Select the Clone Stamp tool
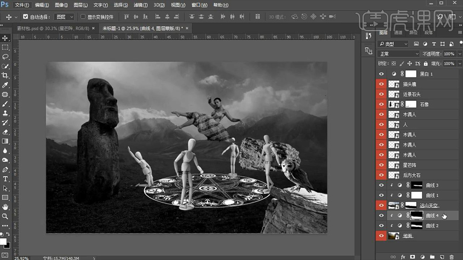 [5, 113]
